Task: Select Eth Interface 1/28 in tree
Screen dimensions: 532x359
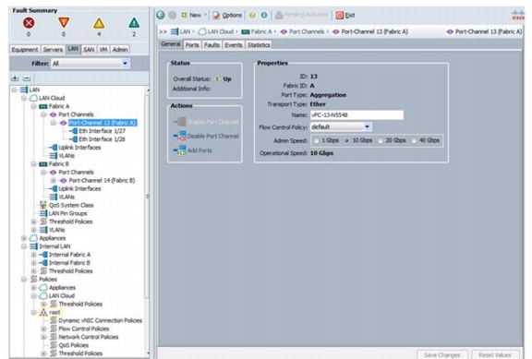Action: [102, 139]
